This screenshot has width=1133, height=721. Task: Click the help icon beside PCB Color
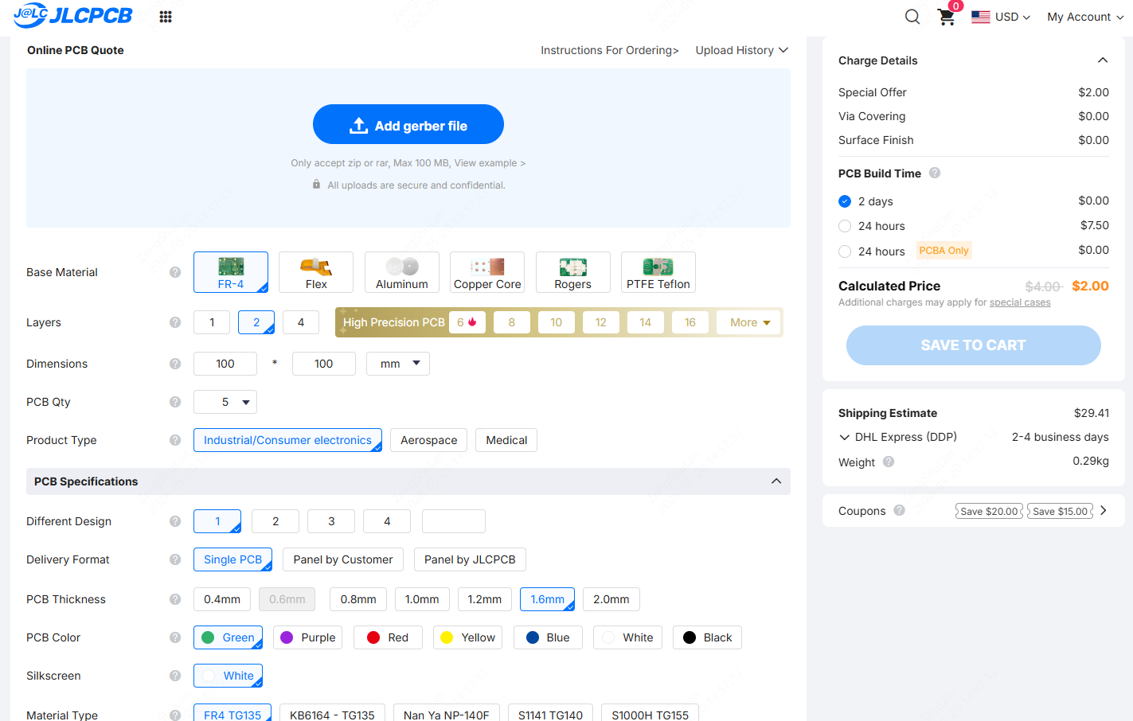tap(175, 637)
